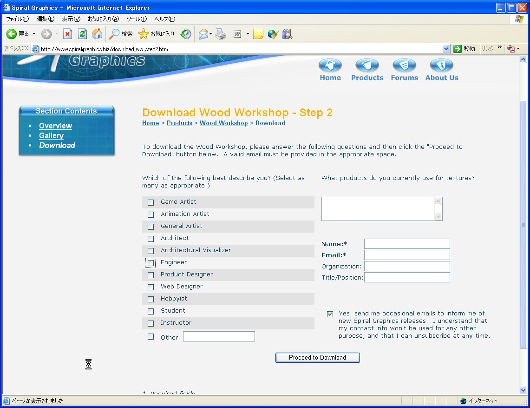Check the Web Designer checkbox

151,287
